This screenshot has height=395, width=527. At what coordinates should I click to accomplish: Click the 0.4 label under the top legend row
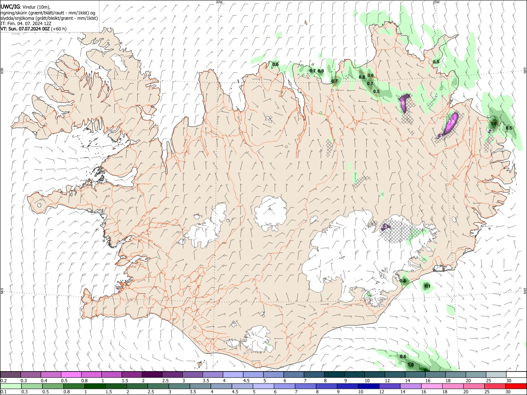pos(44,381)
